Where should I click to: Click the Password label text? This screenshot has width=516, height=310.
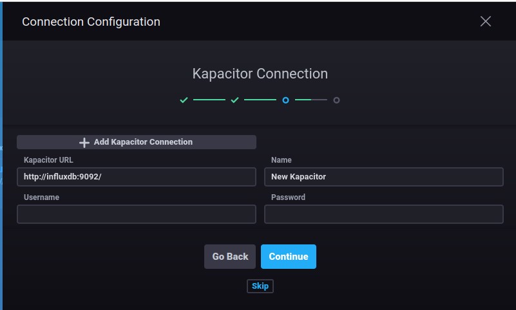(288, 197)
